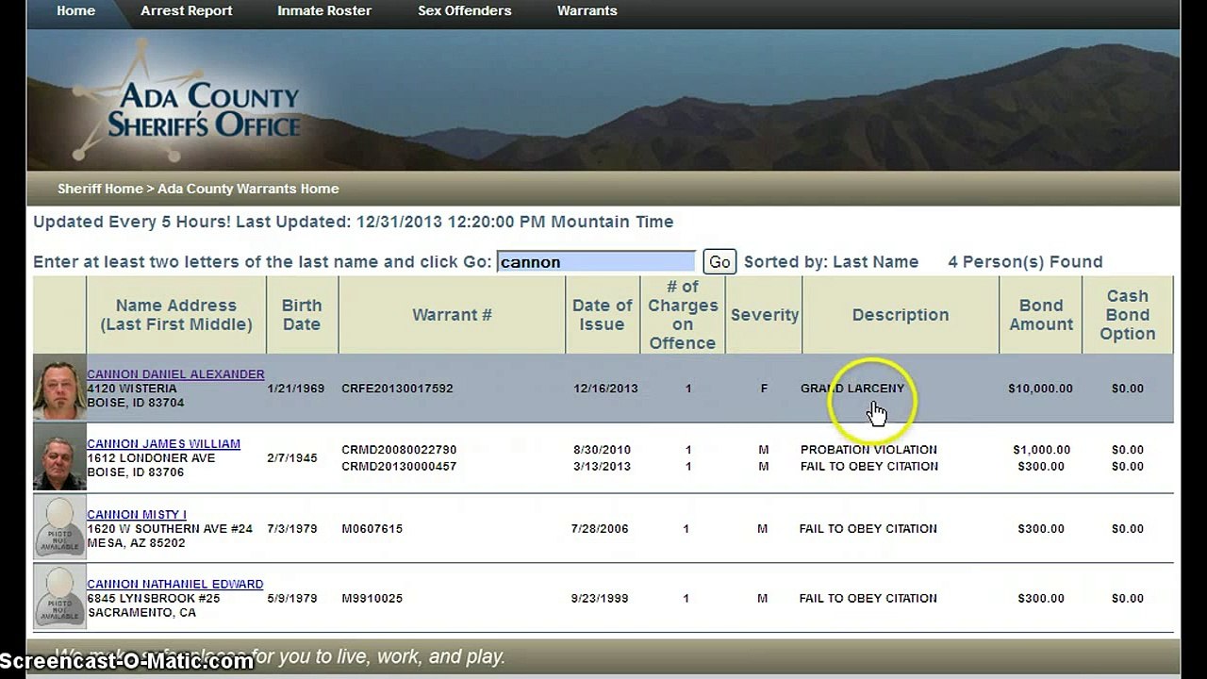Click issue date 7/28/2006
Viewport: 1207px width, 679px height.
(x=600, y=529)
